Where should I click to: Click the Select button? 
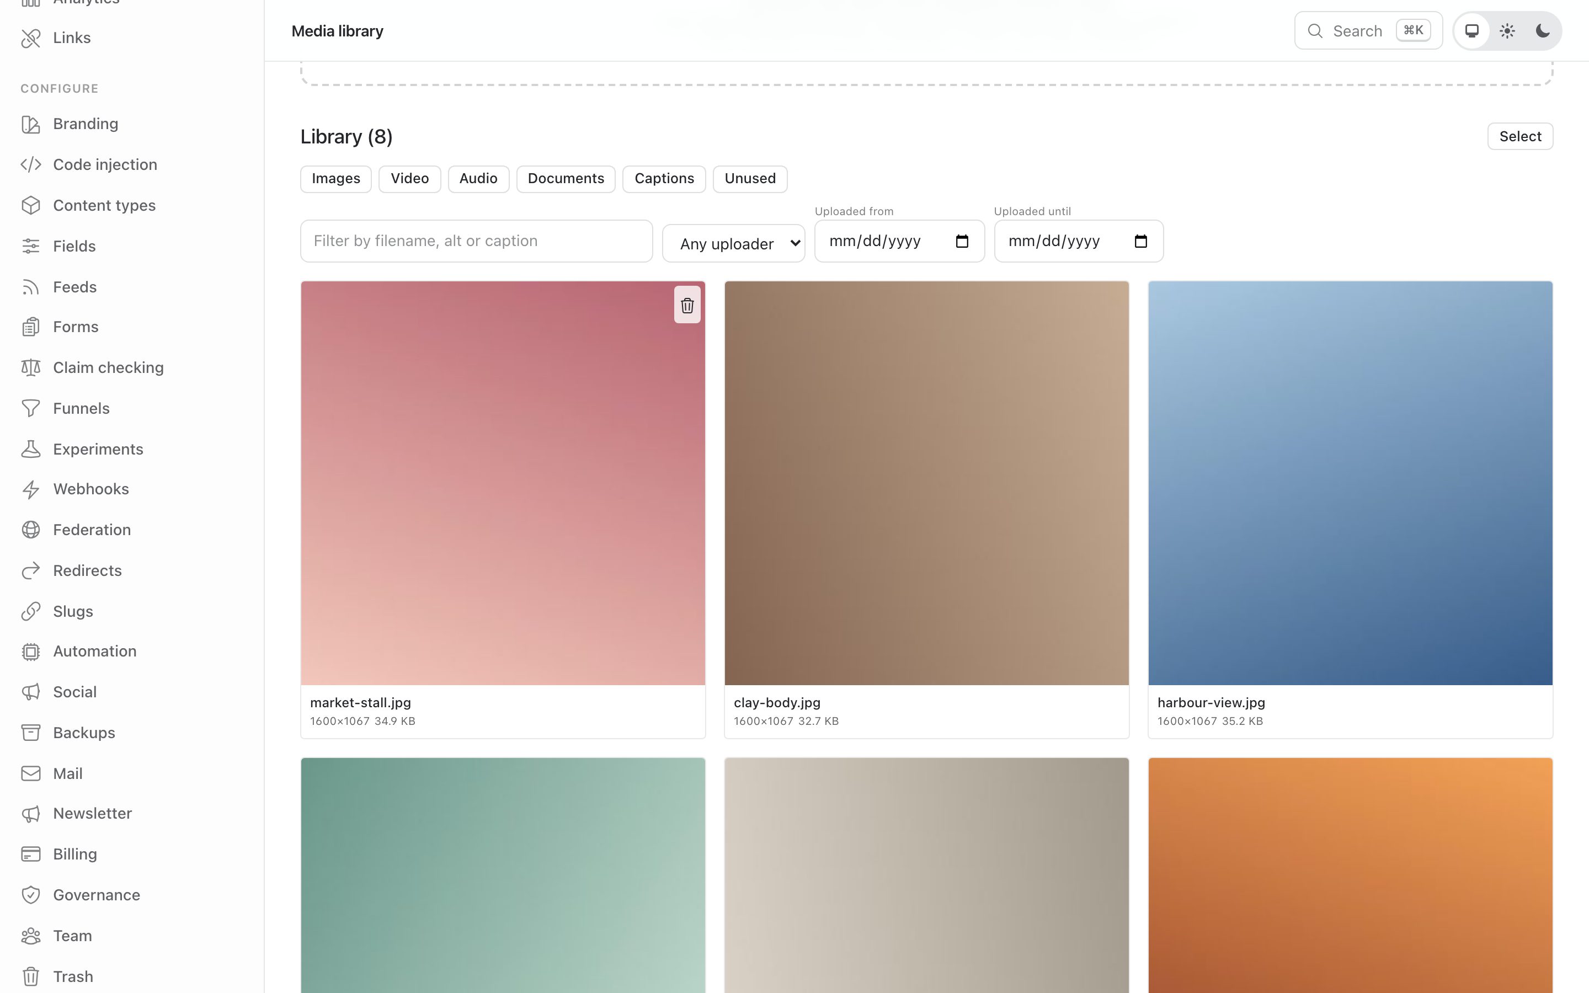point(1520,137)
